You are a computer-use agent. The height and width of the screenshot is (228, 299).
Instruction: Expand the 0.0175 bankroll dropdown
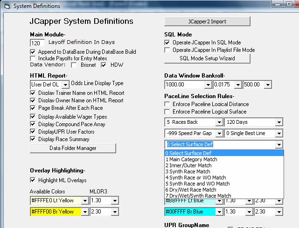tap(238, 85)
